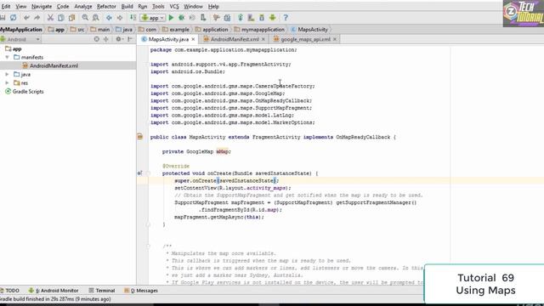Open the TODO tool window

9,291
